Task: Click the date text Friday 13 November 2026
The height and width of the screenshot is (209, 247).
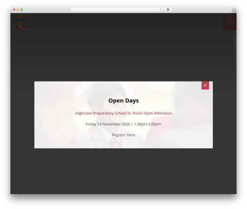Action: click(108, 124)
